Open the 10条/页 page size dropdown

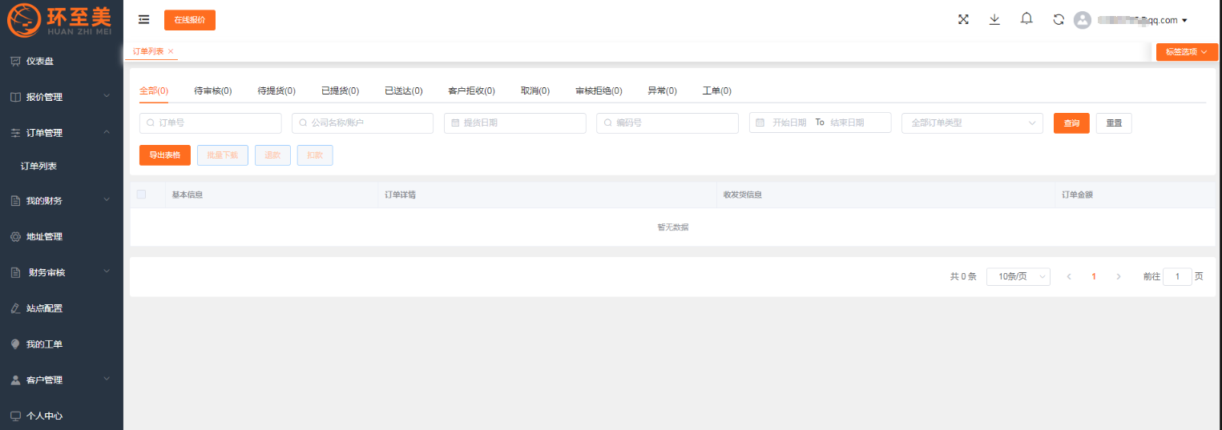click(x=1018, y=276)
